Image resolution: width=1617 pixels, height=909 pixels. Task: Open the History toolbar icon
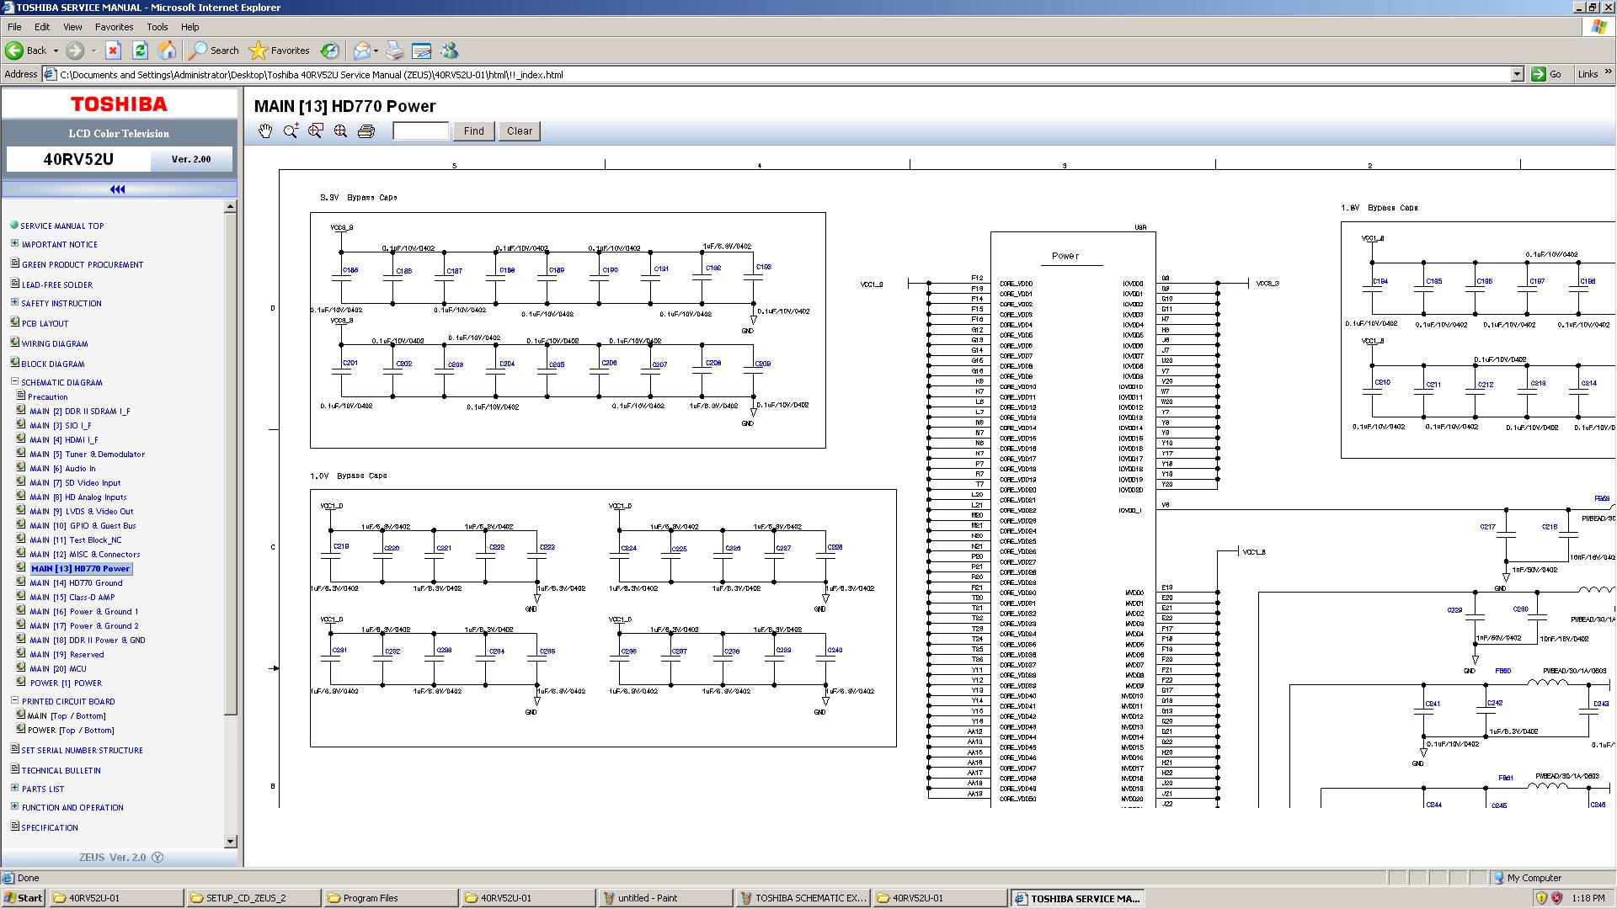tap(330, 50)
